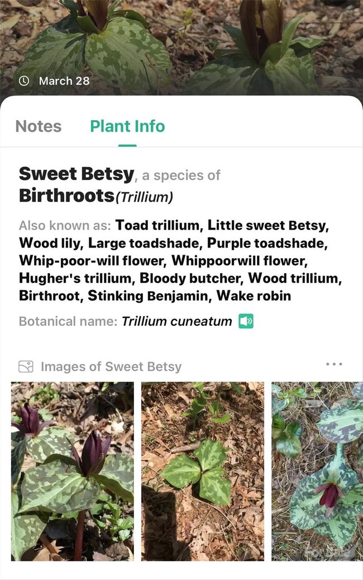Click the Whip-poor-will flower alias
This screenshot has height=580, width=363.
(92, 261)
